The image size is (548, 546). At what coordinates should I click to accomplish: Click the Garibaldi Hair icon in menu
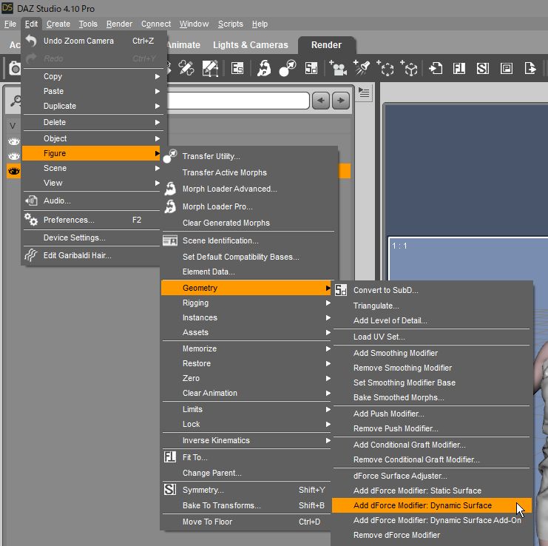coord(31,255)
